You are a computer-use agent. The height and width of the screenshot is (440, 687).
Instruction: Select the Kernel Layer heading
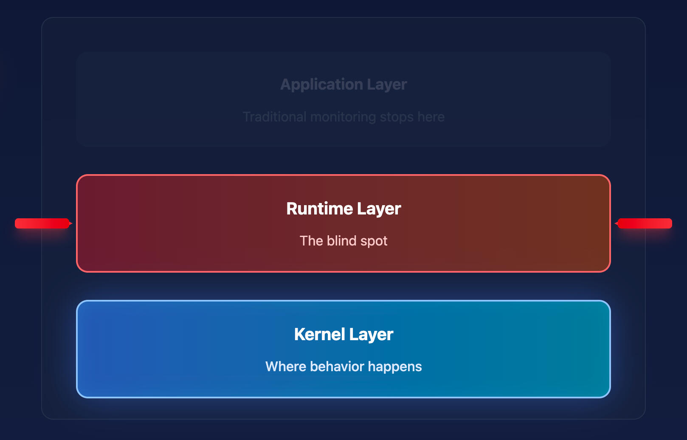[x=343, y=335]
